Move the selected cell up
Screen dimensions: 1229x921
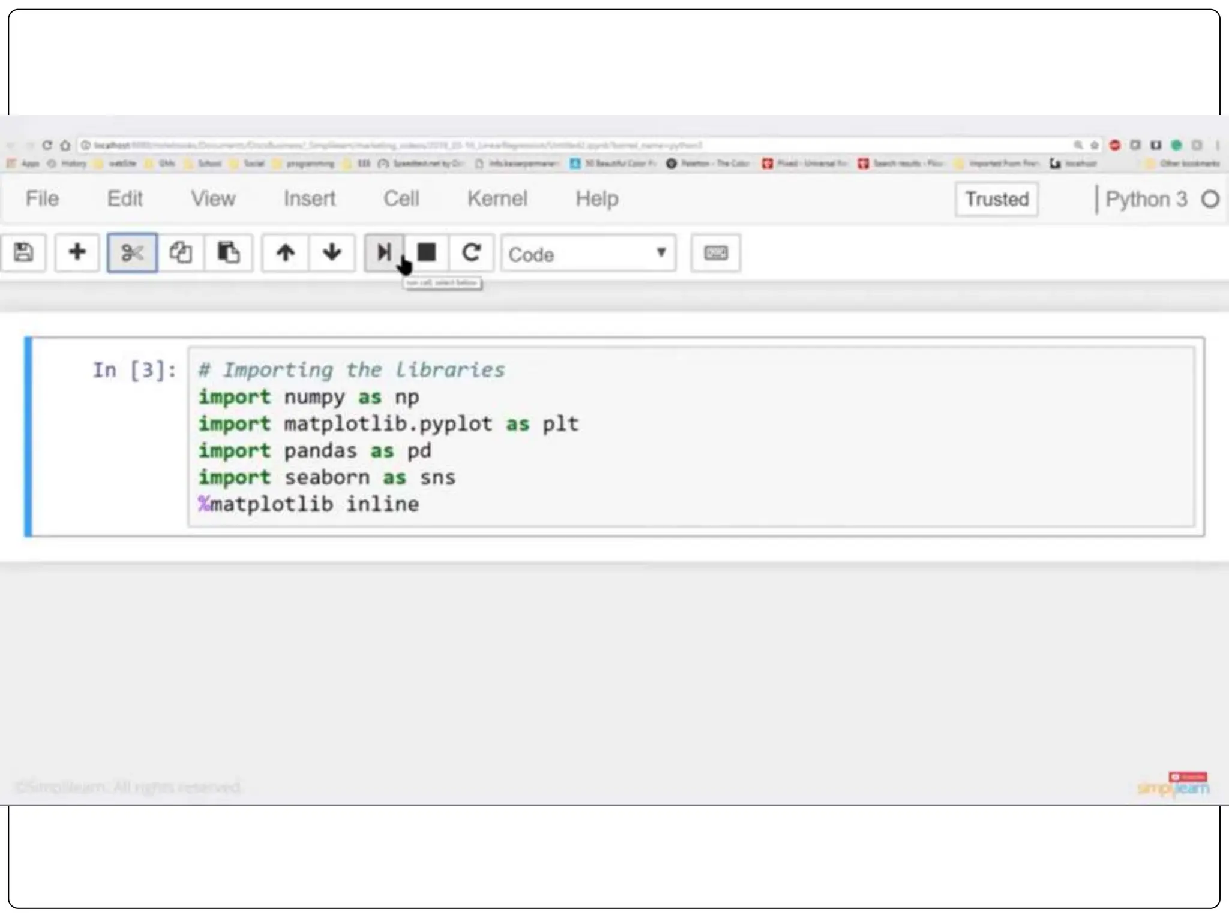[286, 252]
